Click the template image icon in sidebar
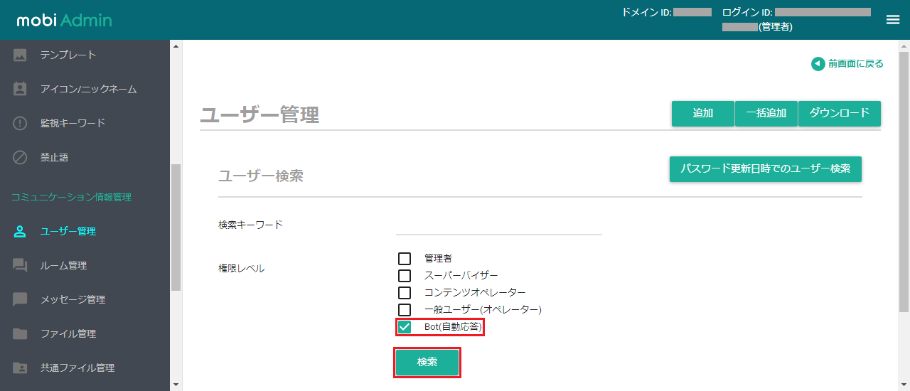The image size is (910, 391). click(20, 55)
